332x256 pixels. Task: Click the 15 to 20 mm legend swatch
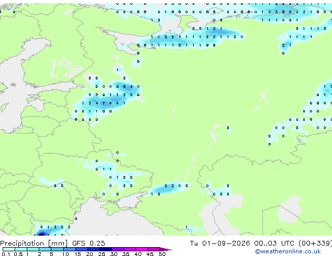[x=81, y=249]
